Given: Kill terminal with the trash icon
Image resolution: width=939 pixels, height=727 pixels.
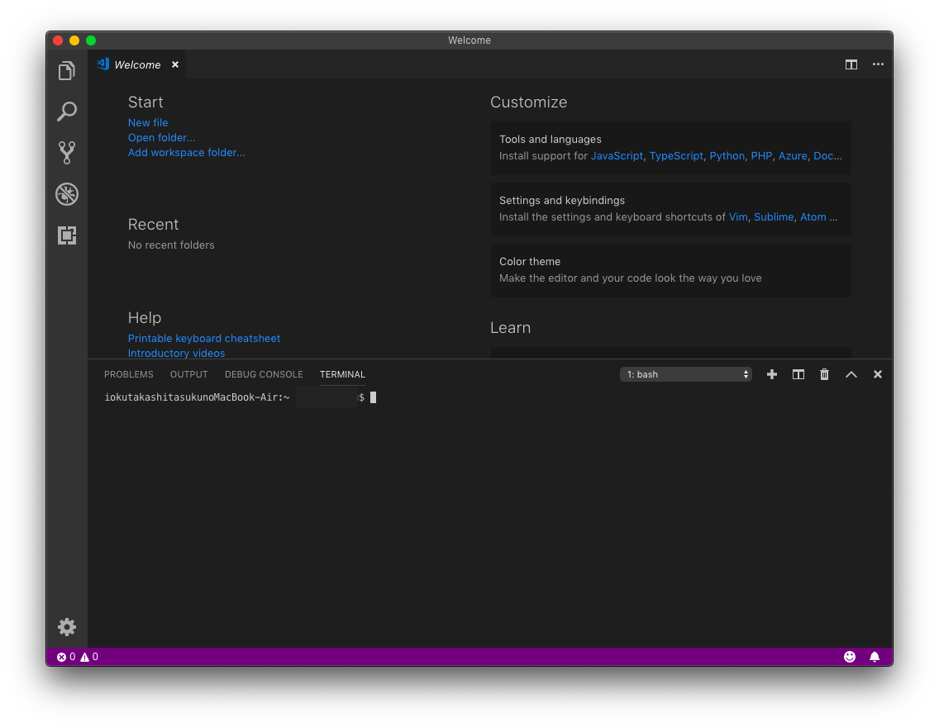Looking at the screenshot, I should (x=824, y=374).
